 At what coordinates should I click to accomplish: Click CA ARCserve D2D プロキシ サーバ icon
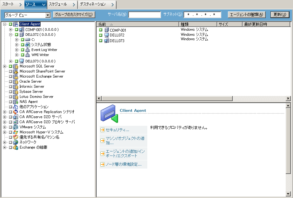[16, 122]
